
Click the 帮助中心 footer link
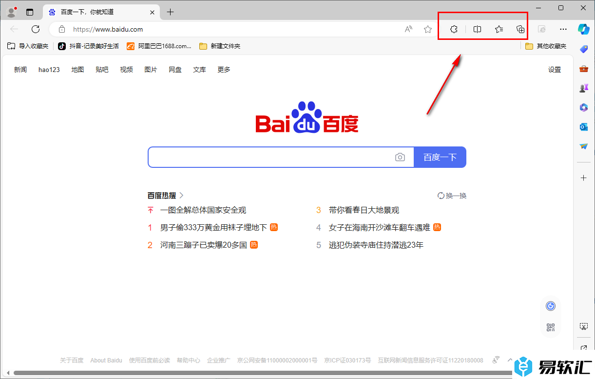(189, 361)
